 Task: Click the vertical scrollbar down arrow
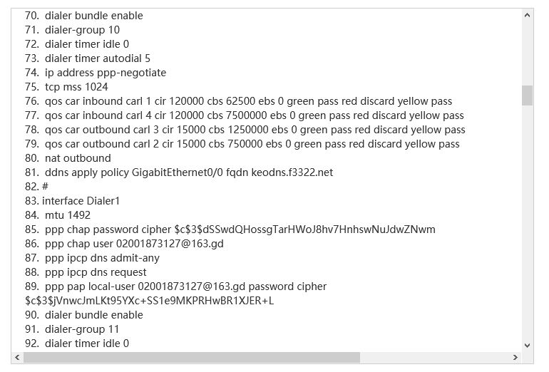click(x=528, y=344)
